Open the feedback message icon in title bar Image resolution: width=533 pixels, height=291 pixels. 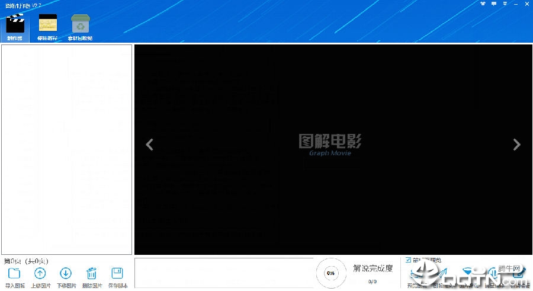pos(493,4)
